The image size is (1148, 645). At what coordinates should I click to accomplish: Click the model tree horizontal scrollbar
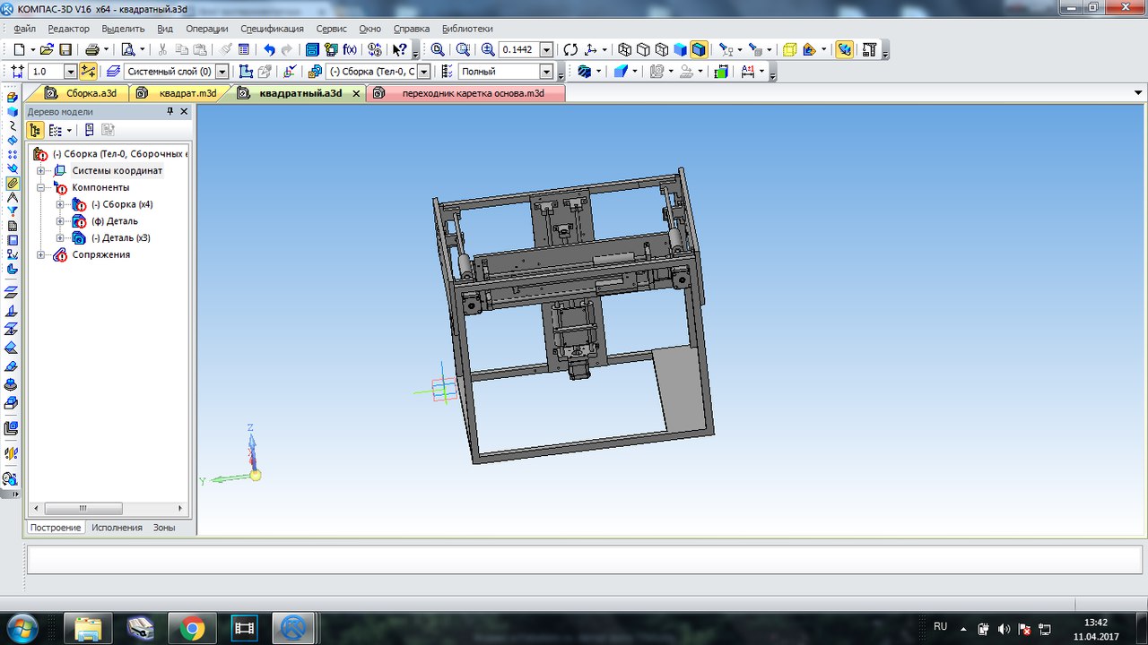(82, 508)
